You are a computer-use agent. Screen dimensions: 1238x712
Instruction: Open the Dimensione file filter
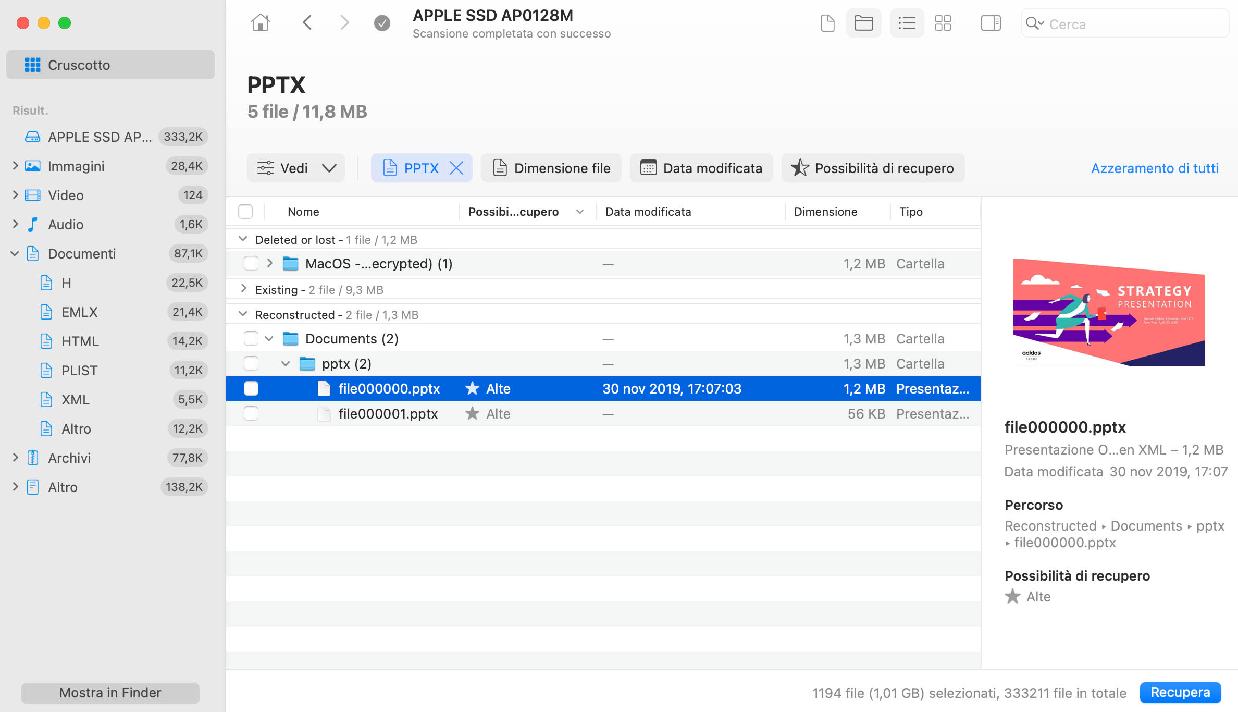coord(551,168)
